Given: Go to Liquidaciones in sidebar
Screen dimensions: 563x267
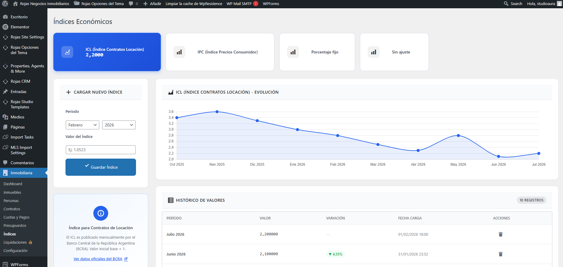Looking at the screenshot, I should [x=15, y=242].
